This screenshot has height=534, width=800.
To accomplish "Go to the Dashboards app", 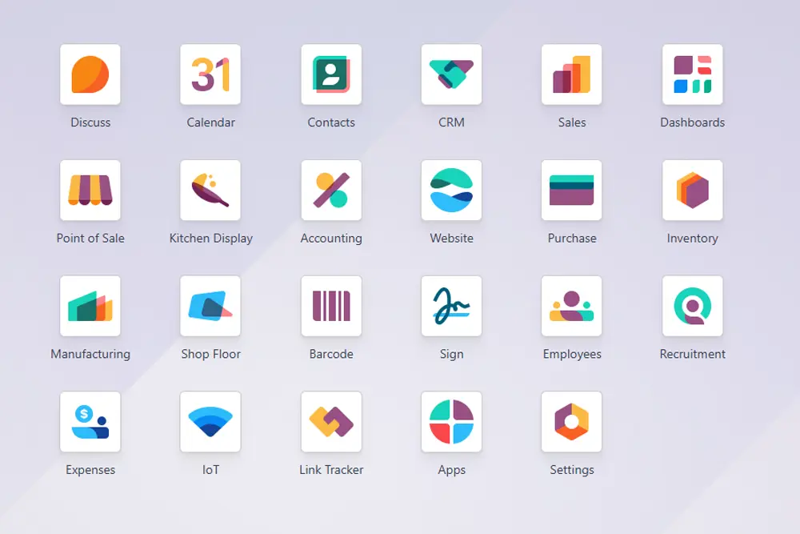I will (692, 74).
